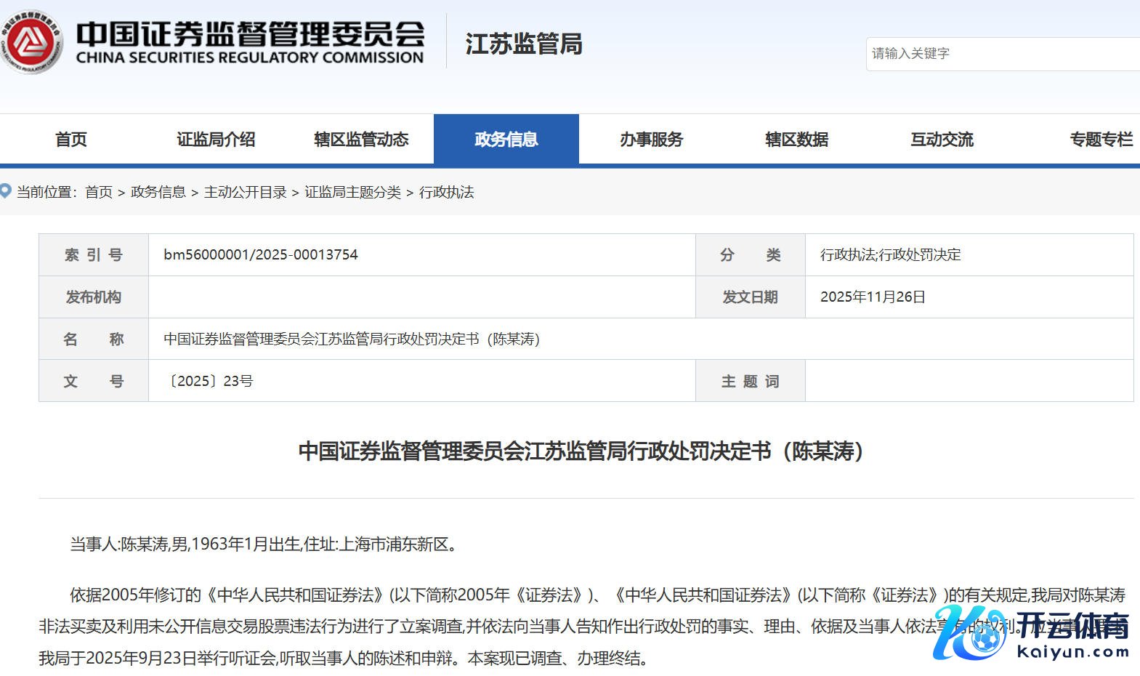Screen dimensions: 1140x676
Task: Click the CSRC red emblem logo
Action: (x=31, y=42)
